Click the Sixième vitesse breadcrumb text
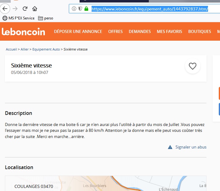Viewport: 220px width, 191px height. 76,49
